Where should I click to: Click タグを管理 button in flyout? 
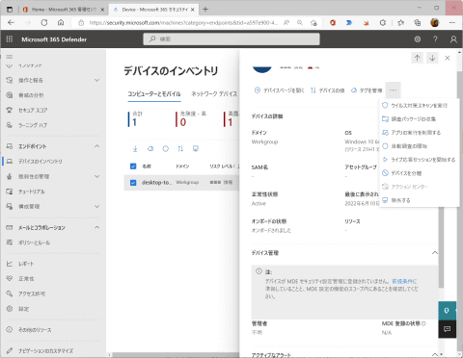pyautogui.click(x=367, y=90)
